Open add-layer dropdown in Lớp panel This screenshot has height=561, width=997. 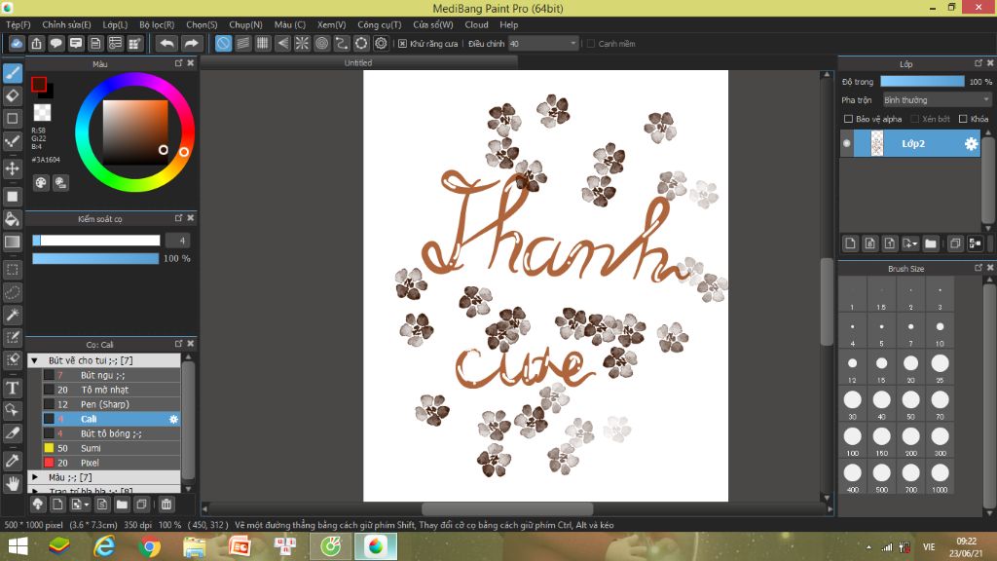[x=910, y=243]
